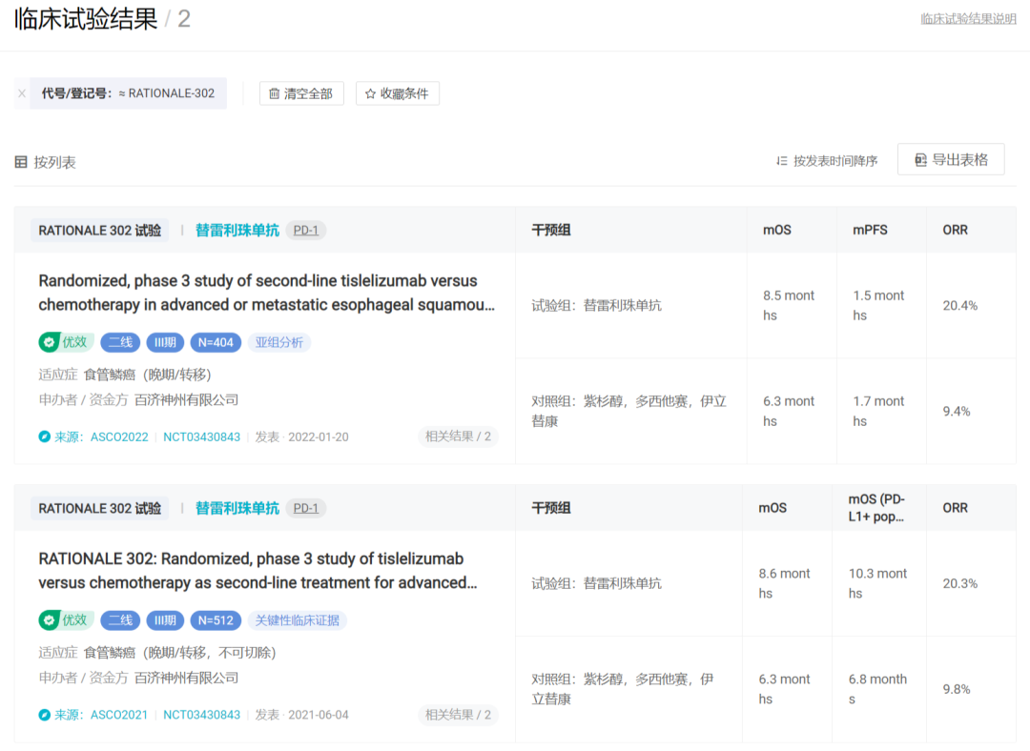Click the N=512 sample size badge
This screenshot has width=1030, height=751.
click(216, 620)
